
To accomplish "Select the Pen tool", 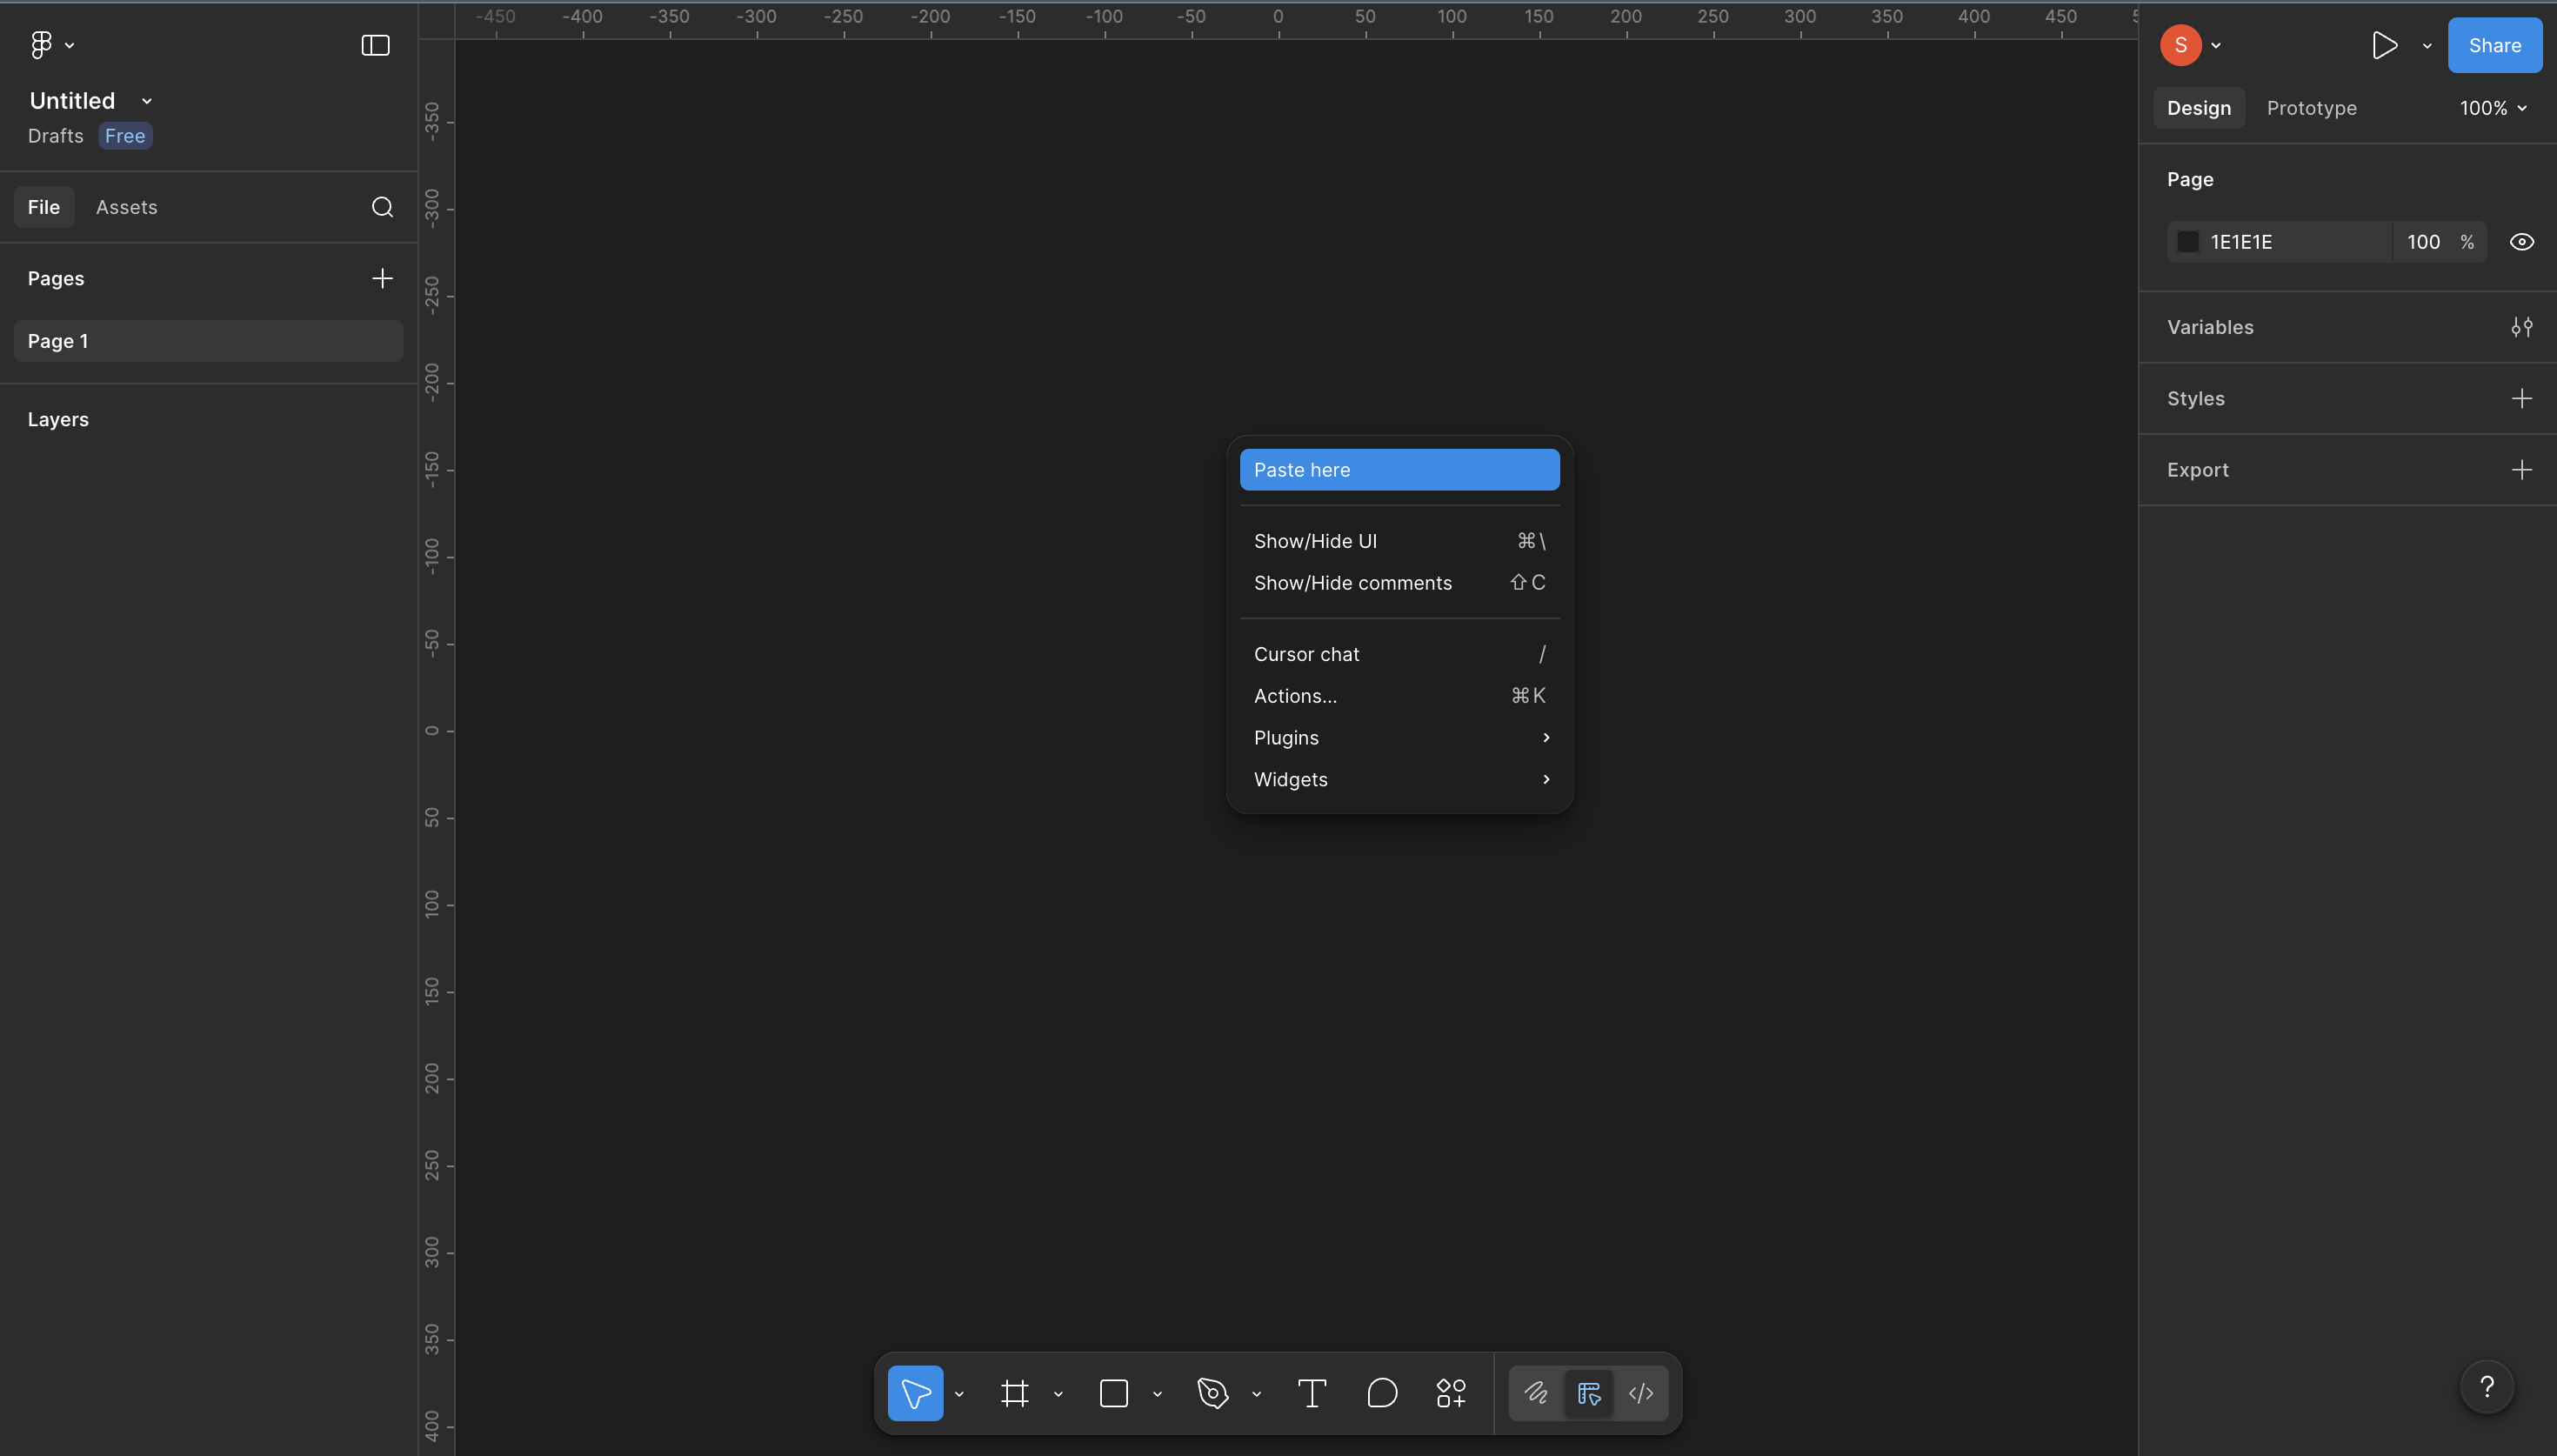I will 1211,1392.
